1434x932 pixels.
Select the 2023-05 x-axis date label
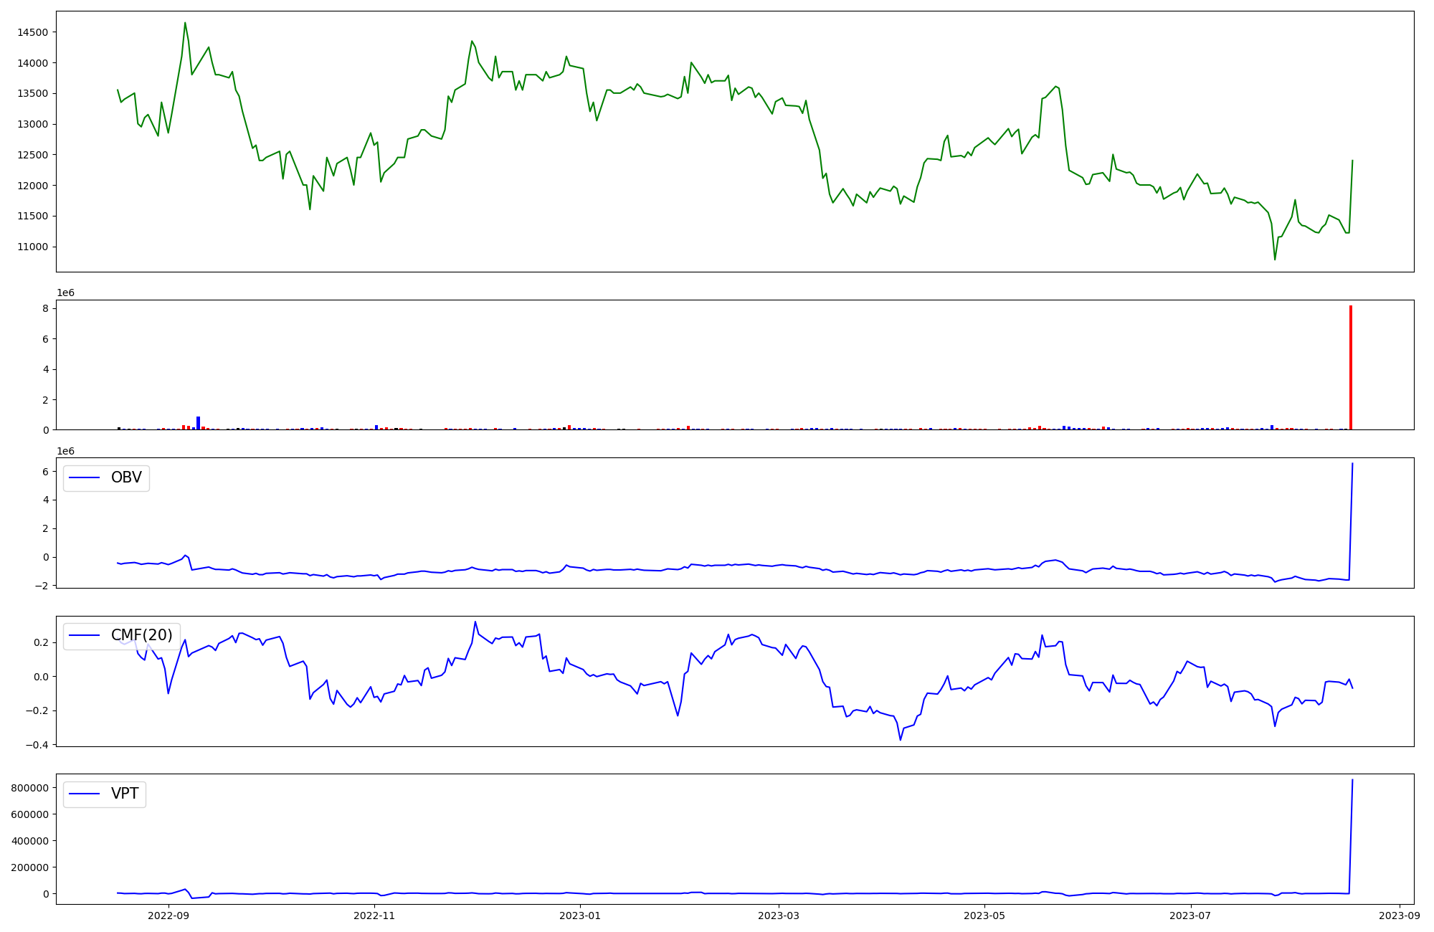[984, 916]
